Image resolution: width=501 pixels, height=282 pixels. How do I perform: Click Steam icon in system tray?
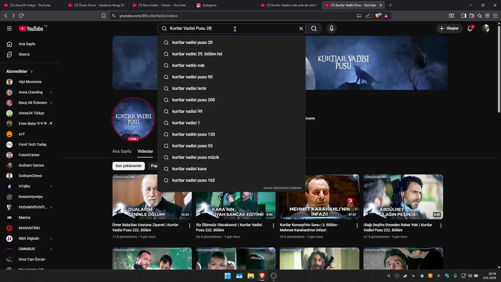point(405,276)
